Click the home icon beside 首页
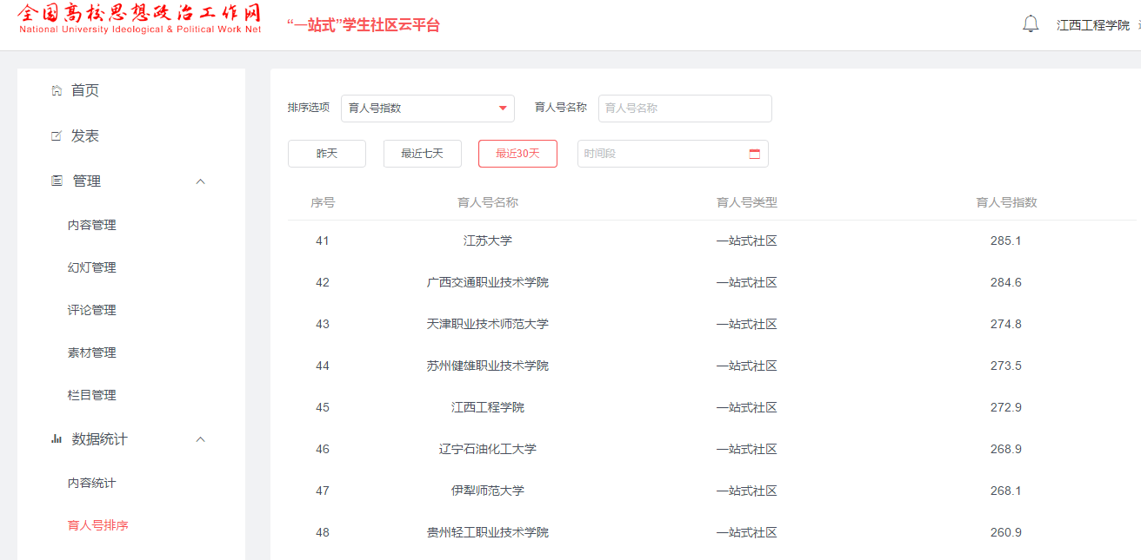This screenshot has width=1141, height=560. 57,90
